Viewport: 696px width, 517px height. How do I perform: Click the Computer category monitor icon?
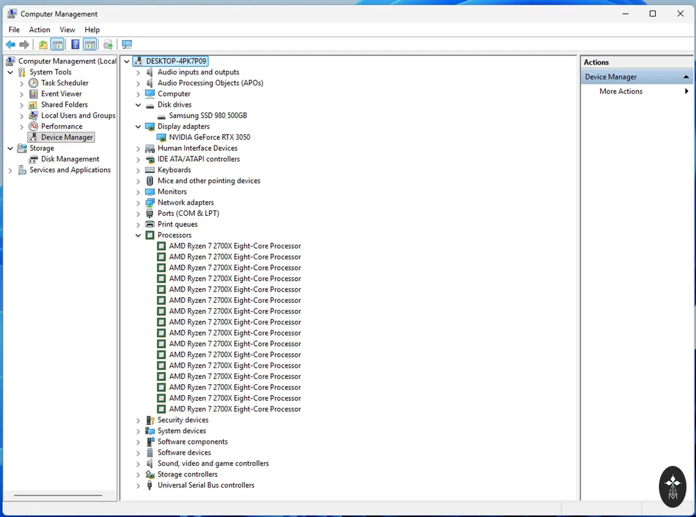pyautogui.click(x=150, y=94)
